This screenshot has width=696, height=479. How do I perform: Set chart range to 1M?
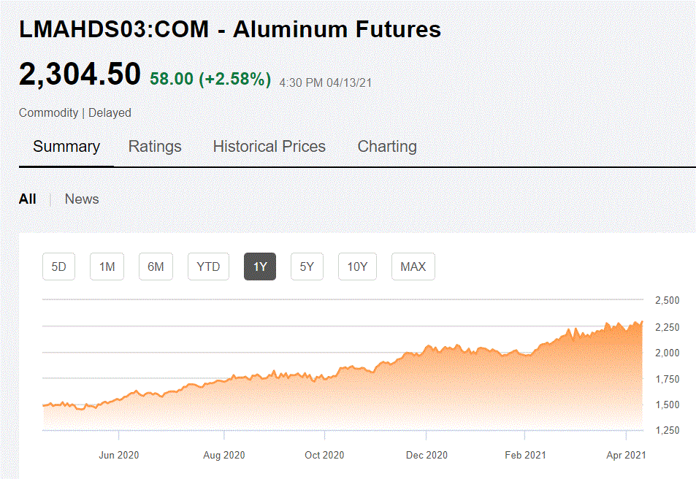coord(107,267)
